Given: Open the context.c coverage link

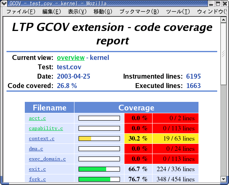Looking at the screenshot, I should tap(41, 139).
